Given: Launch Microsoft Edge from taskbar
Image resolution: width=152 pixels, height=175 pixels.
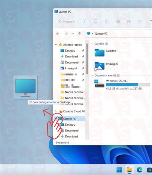Looking at the screenshot, I should pyautogui.click(x=139, y=170).
